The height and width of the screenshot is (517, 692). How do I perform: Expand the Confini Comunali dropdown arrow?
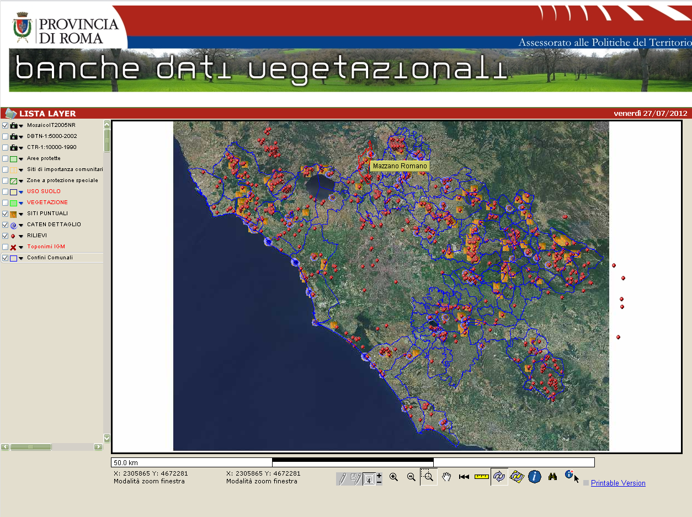[21, 259]
